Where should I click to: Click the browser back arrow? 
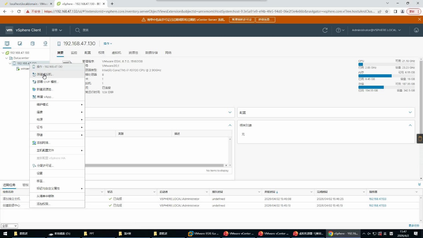click(5, 11)
